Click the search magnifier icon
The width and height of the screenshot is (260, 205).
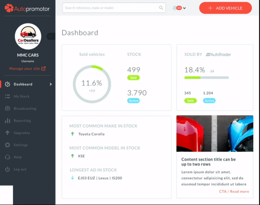[x=161, y=8]
